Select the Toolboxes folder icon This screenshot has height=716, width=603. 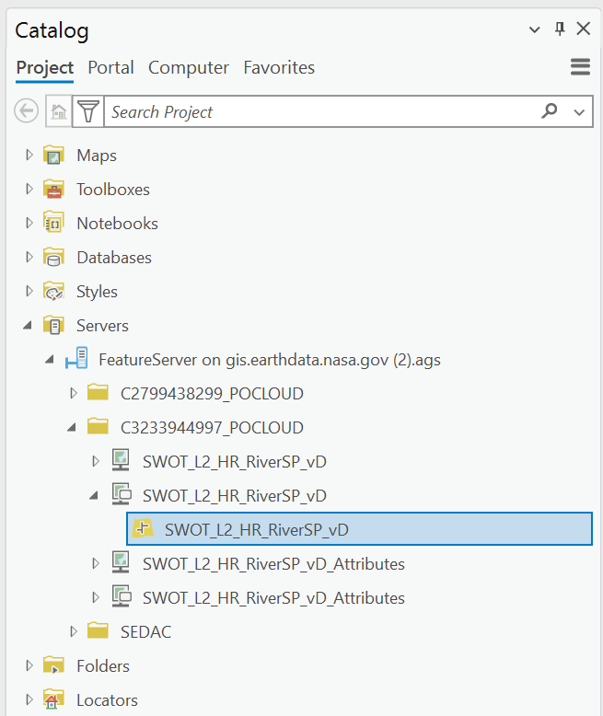[54, 189]
